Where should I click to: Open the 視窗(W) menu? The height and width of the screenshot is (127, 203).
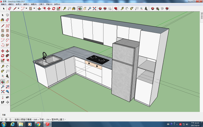coord(49,4)
